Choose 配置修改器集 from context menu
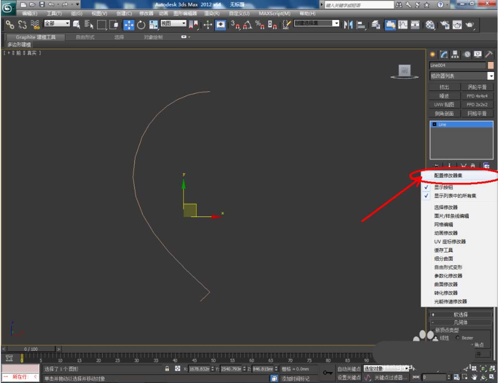The width and height of the screenshot is (498, 383). point(449,176)
